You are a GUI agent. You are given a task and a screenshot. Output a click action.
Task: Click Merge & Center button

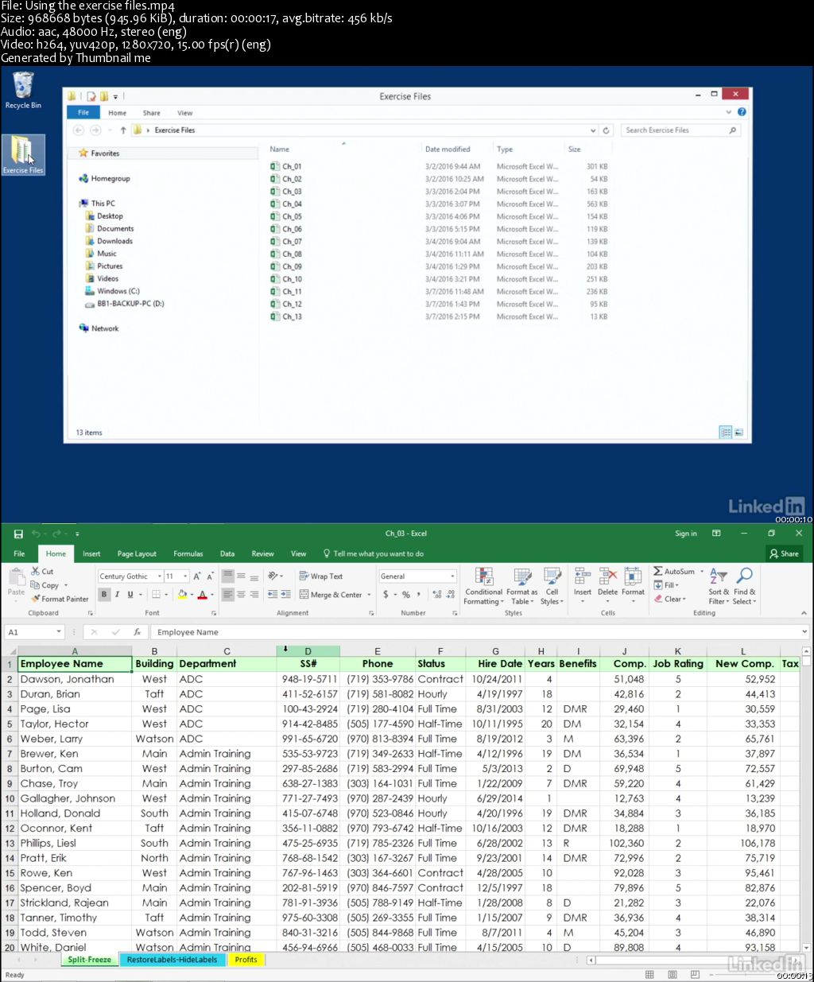pos(331,594)
